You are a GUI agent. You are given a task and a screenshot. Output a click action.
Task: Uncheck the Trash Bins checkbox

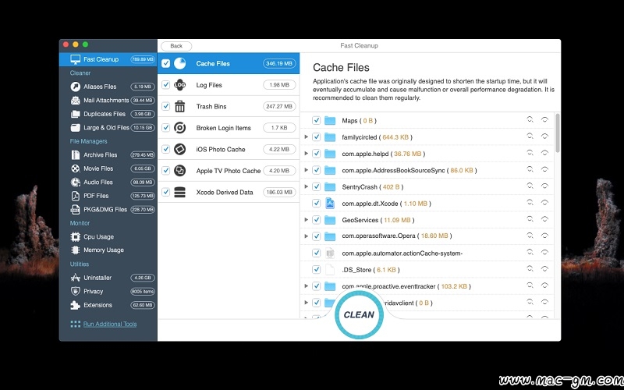[166, 106]
